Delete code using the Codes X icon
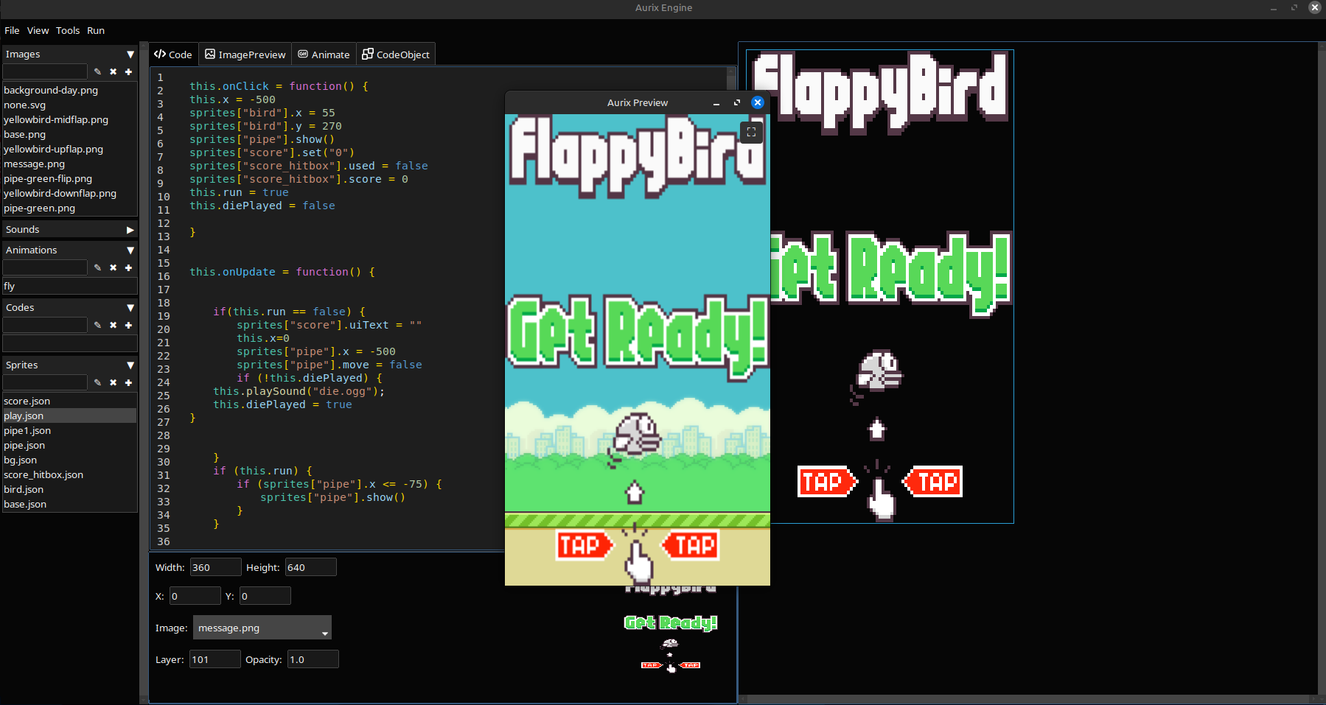The height and width of the screenshot is (705, 1326). point(113,325)
